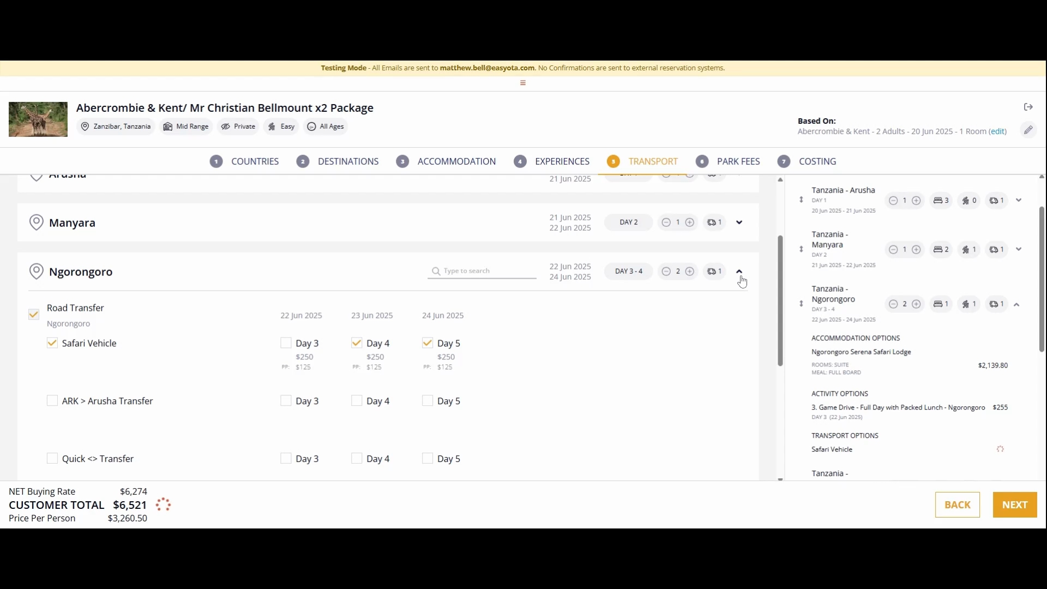Click the hiker icon in Tanzania - Ngorongoro row
The image size is (1047, 589).
point(966,304)
